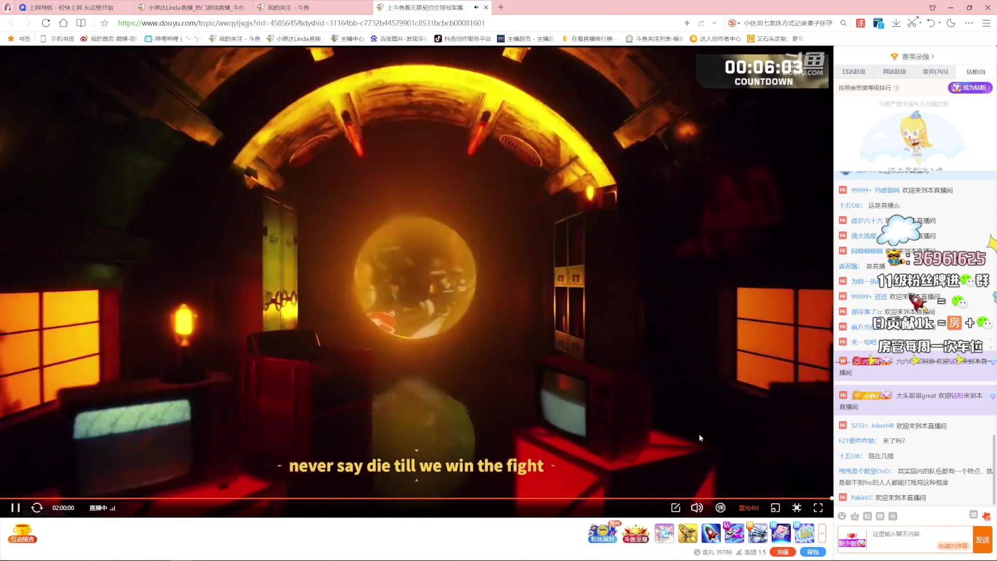Image resolution: width=997 pixels, height=561 pixels.
Task: Expand the screenshot tool dropdown arrow
Action: point(920,23)
